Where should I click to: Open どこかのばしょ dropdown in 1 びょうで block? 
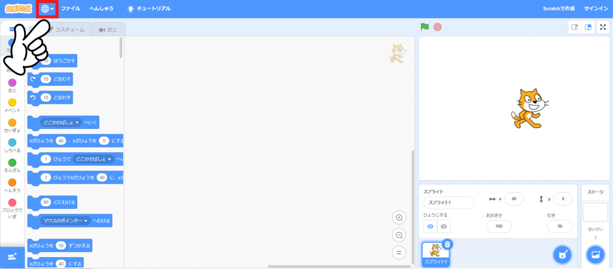coord(93,159)
